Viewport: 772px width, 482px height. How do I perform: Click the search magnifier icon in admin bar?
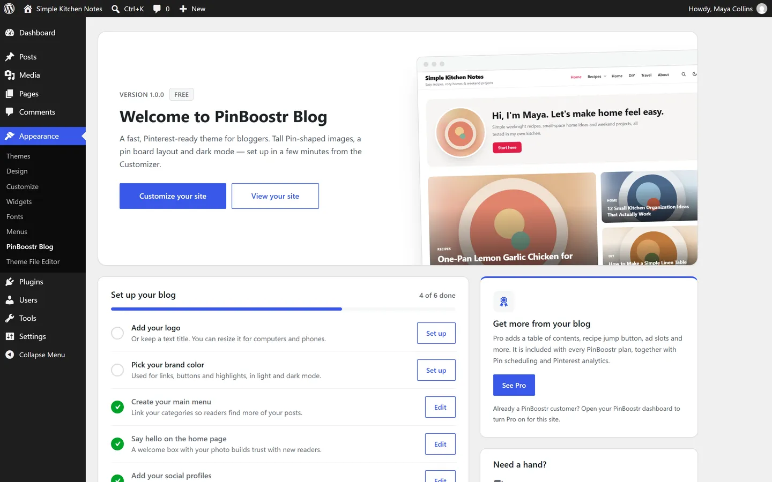115,9
